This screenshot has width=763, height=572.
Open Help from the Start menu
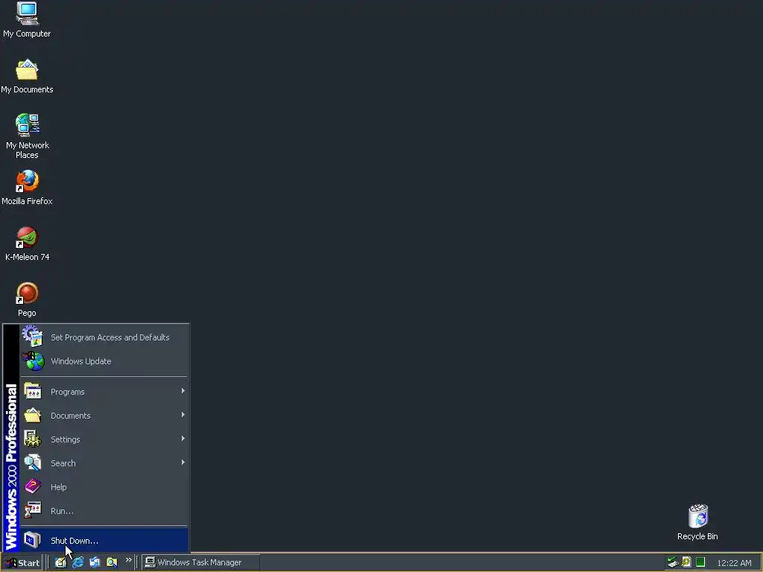click(x=104, y=487)
